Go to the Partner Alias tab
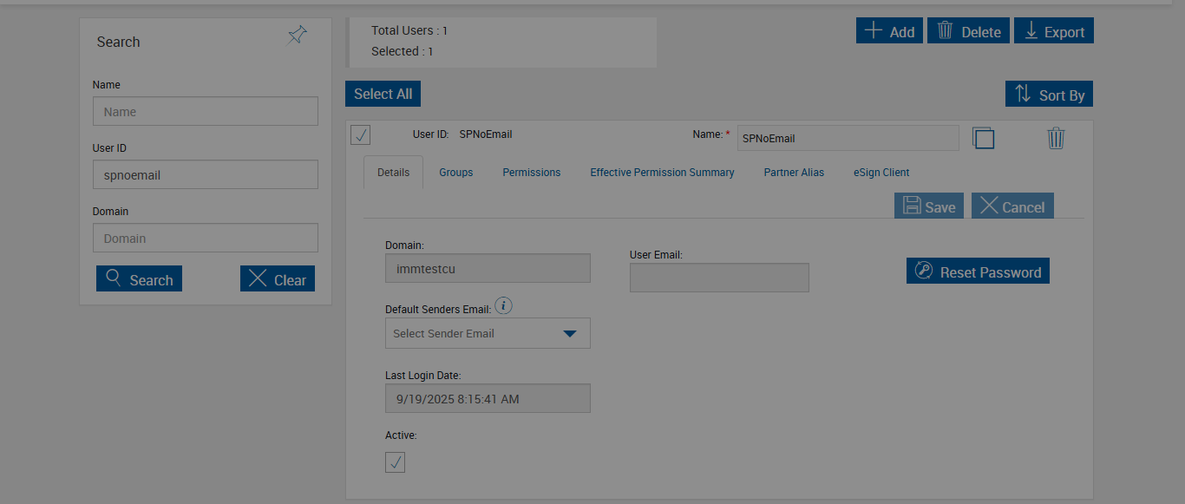Image resolution: width=1185 pixels, height=504 pixels. pos(794,173)
